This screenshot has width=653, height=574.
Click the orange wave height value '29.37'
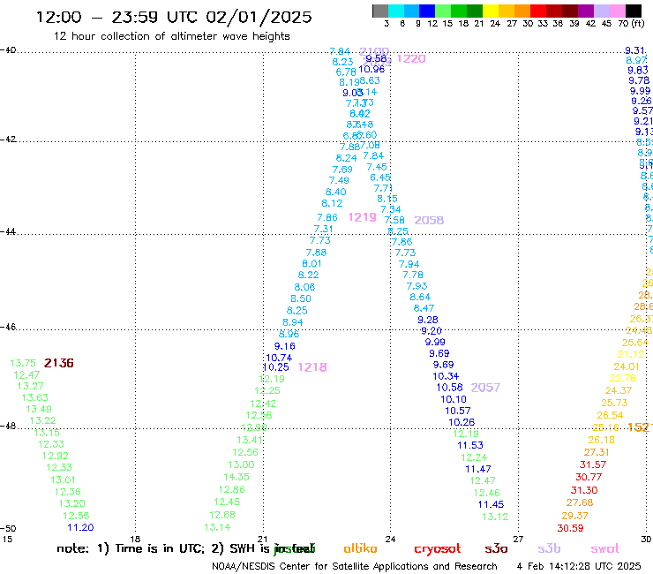(574, 516)
